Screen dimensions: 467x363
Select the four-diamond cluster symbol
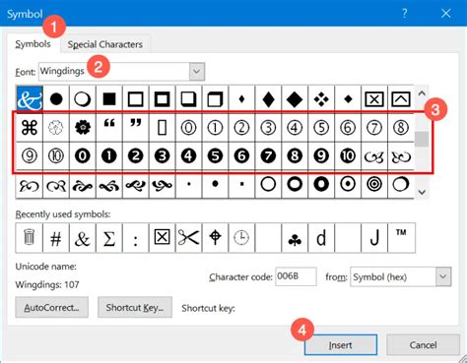point(321,98)
